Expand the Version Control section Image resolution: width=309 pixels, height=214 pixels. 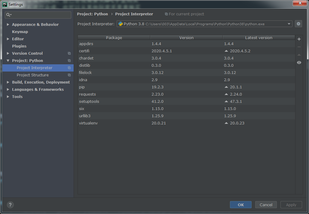tap(8, 53)
